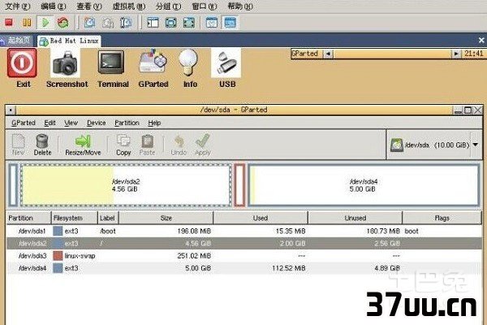The image size is (487, 325).
Task: Click the revert snapshot toolbar icon
Action: point(108,23)
